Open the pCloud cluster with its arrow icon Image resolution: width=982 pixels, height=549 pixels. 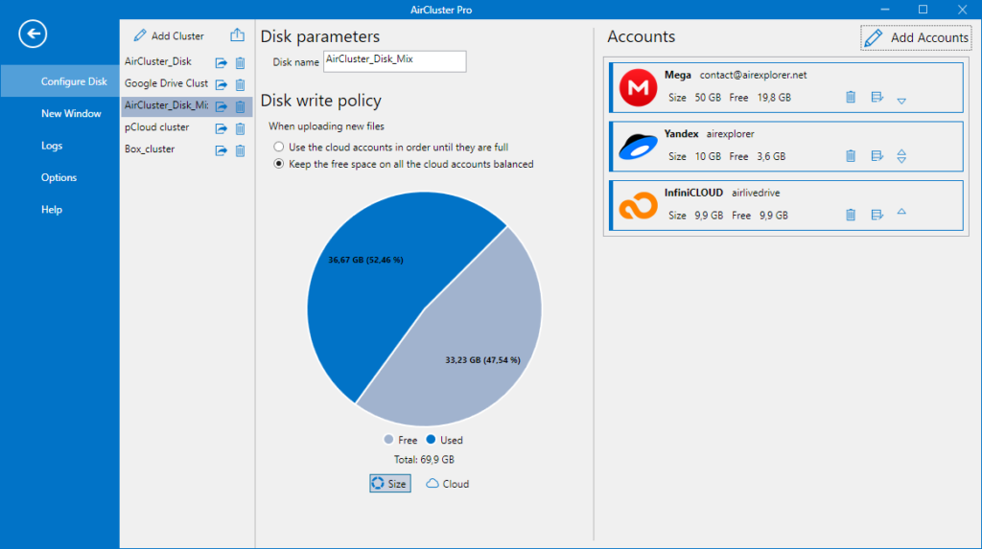[222, 128]
